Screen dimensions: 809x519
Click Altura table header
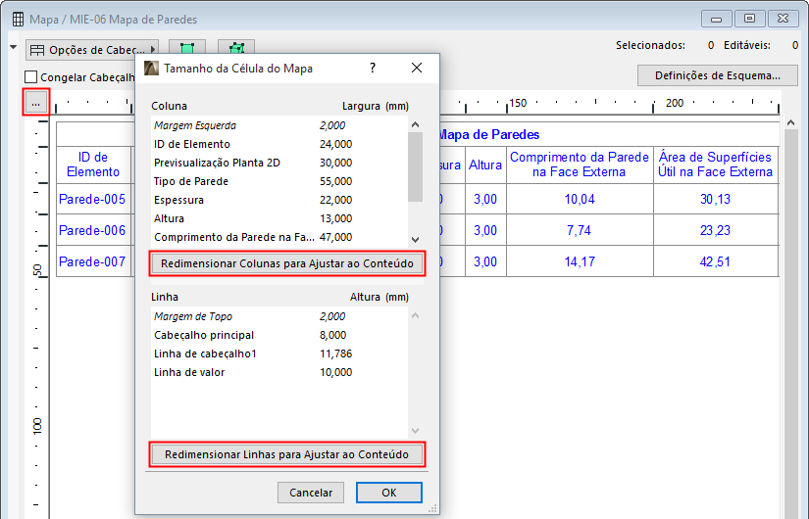pyautogui.click(x=485, y=165)
